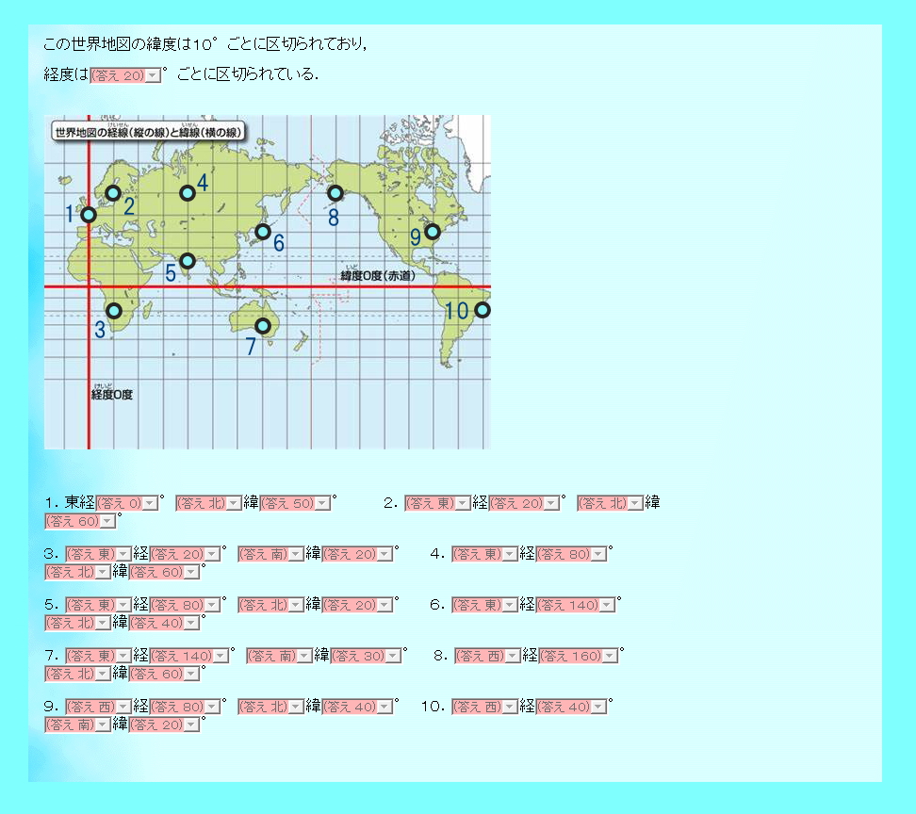916x814 pixels.
Task: Click the 緯度0度(赤道) equator label on map
Action: (x=378, y=274)
